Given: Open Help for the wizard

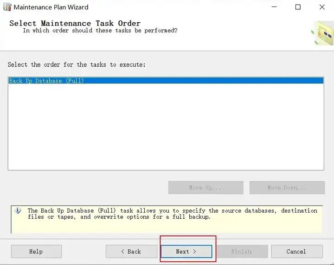Looking at the screenshot, I should pos(36,252).
